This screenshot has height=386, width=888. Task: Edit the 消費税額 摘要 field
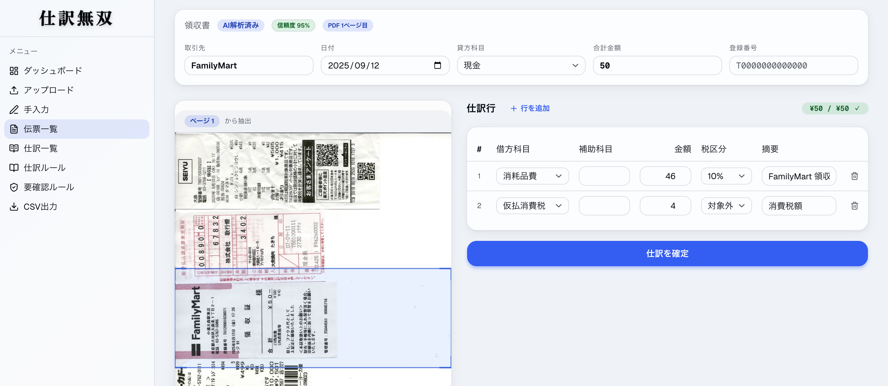coord(799,206)
